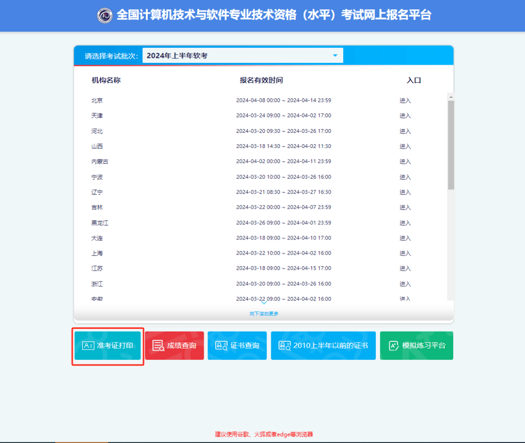Click 江苏 registration period ending 2024-04-15 17:00
Screen dimensions: 525x443
coord(283,268)
